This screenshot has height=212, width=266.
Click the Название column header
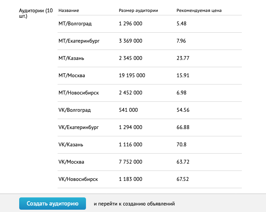[x=69, y=10]
